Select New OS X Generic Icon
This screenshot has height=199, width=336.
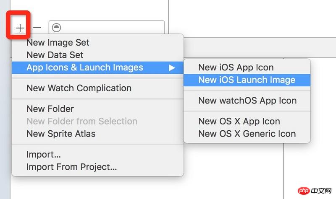[x=247, y=134]
